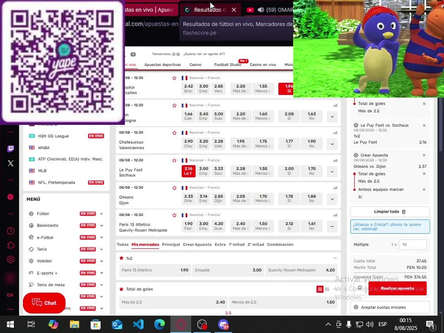Open File Explorer from taskbar
This screenshot has height=333, width=444.
74,324
